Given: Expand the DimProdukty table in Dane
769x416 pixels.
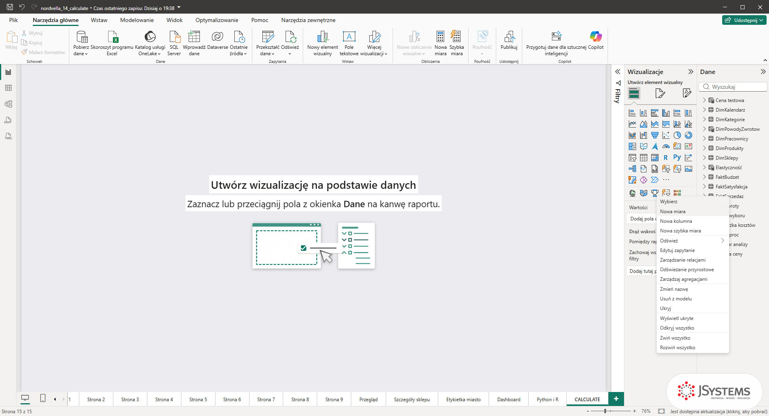Looking at the screenshot, I should point(705,148).
